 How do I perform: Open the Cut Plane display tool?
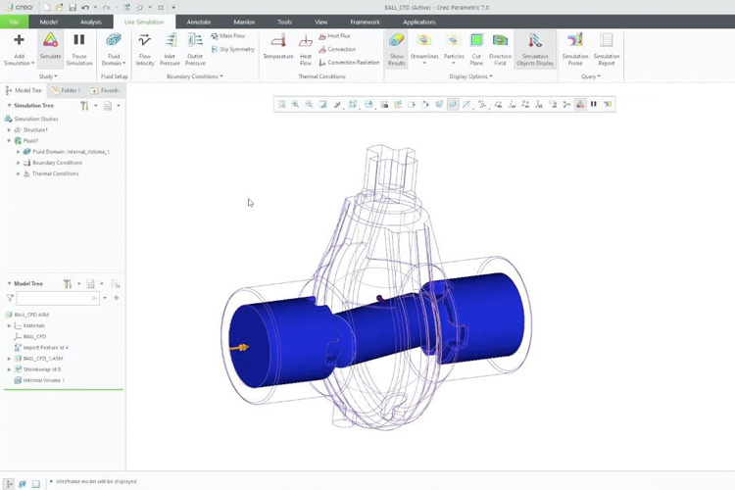click(476, 46)
